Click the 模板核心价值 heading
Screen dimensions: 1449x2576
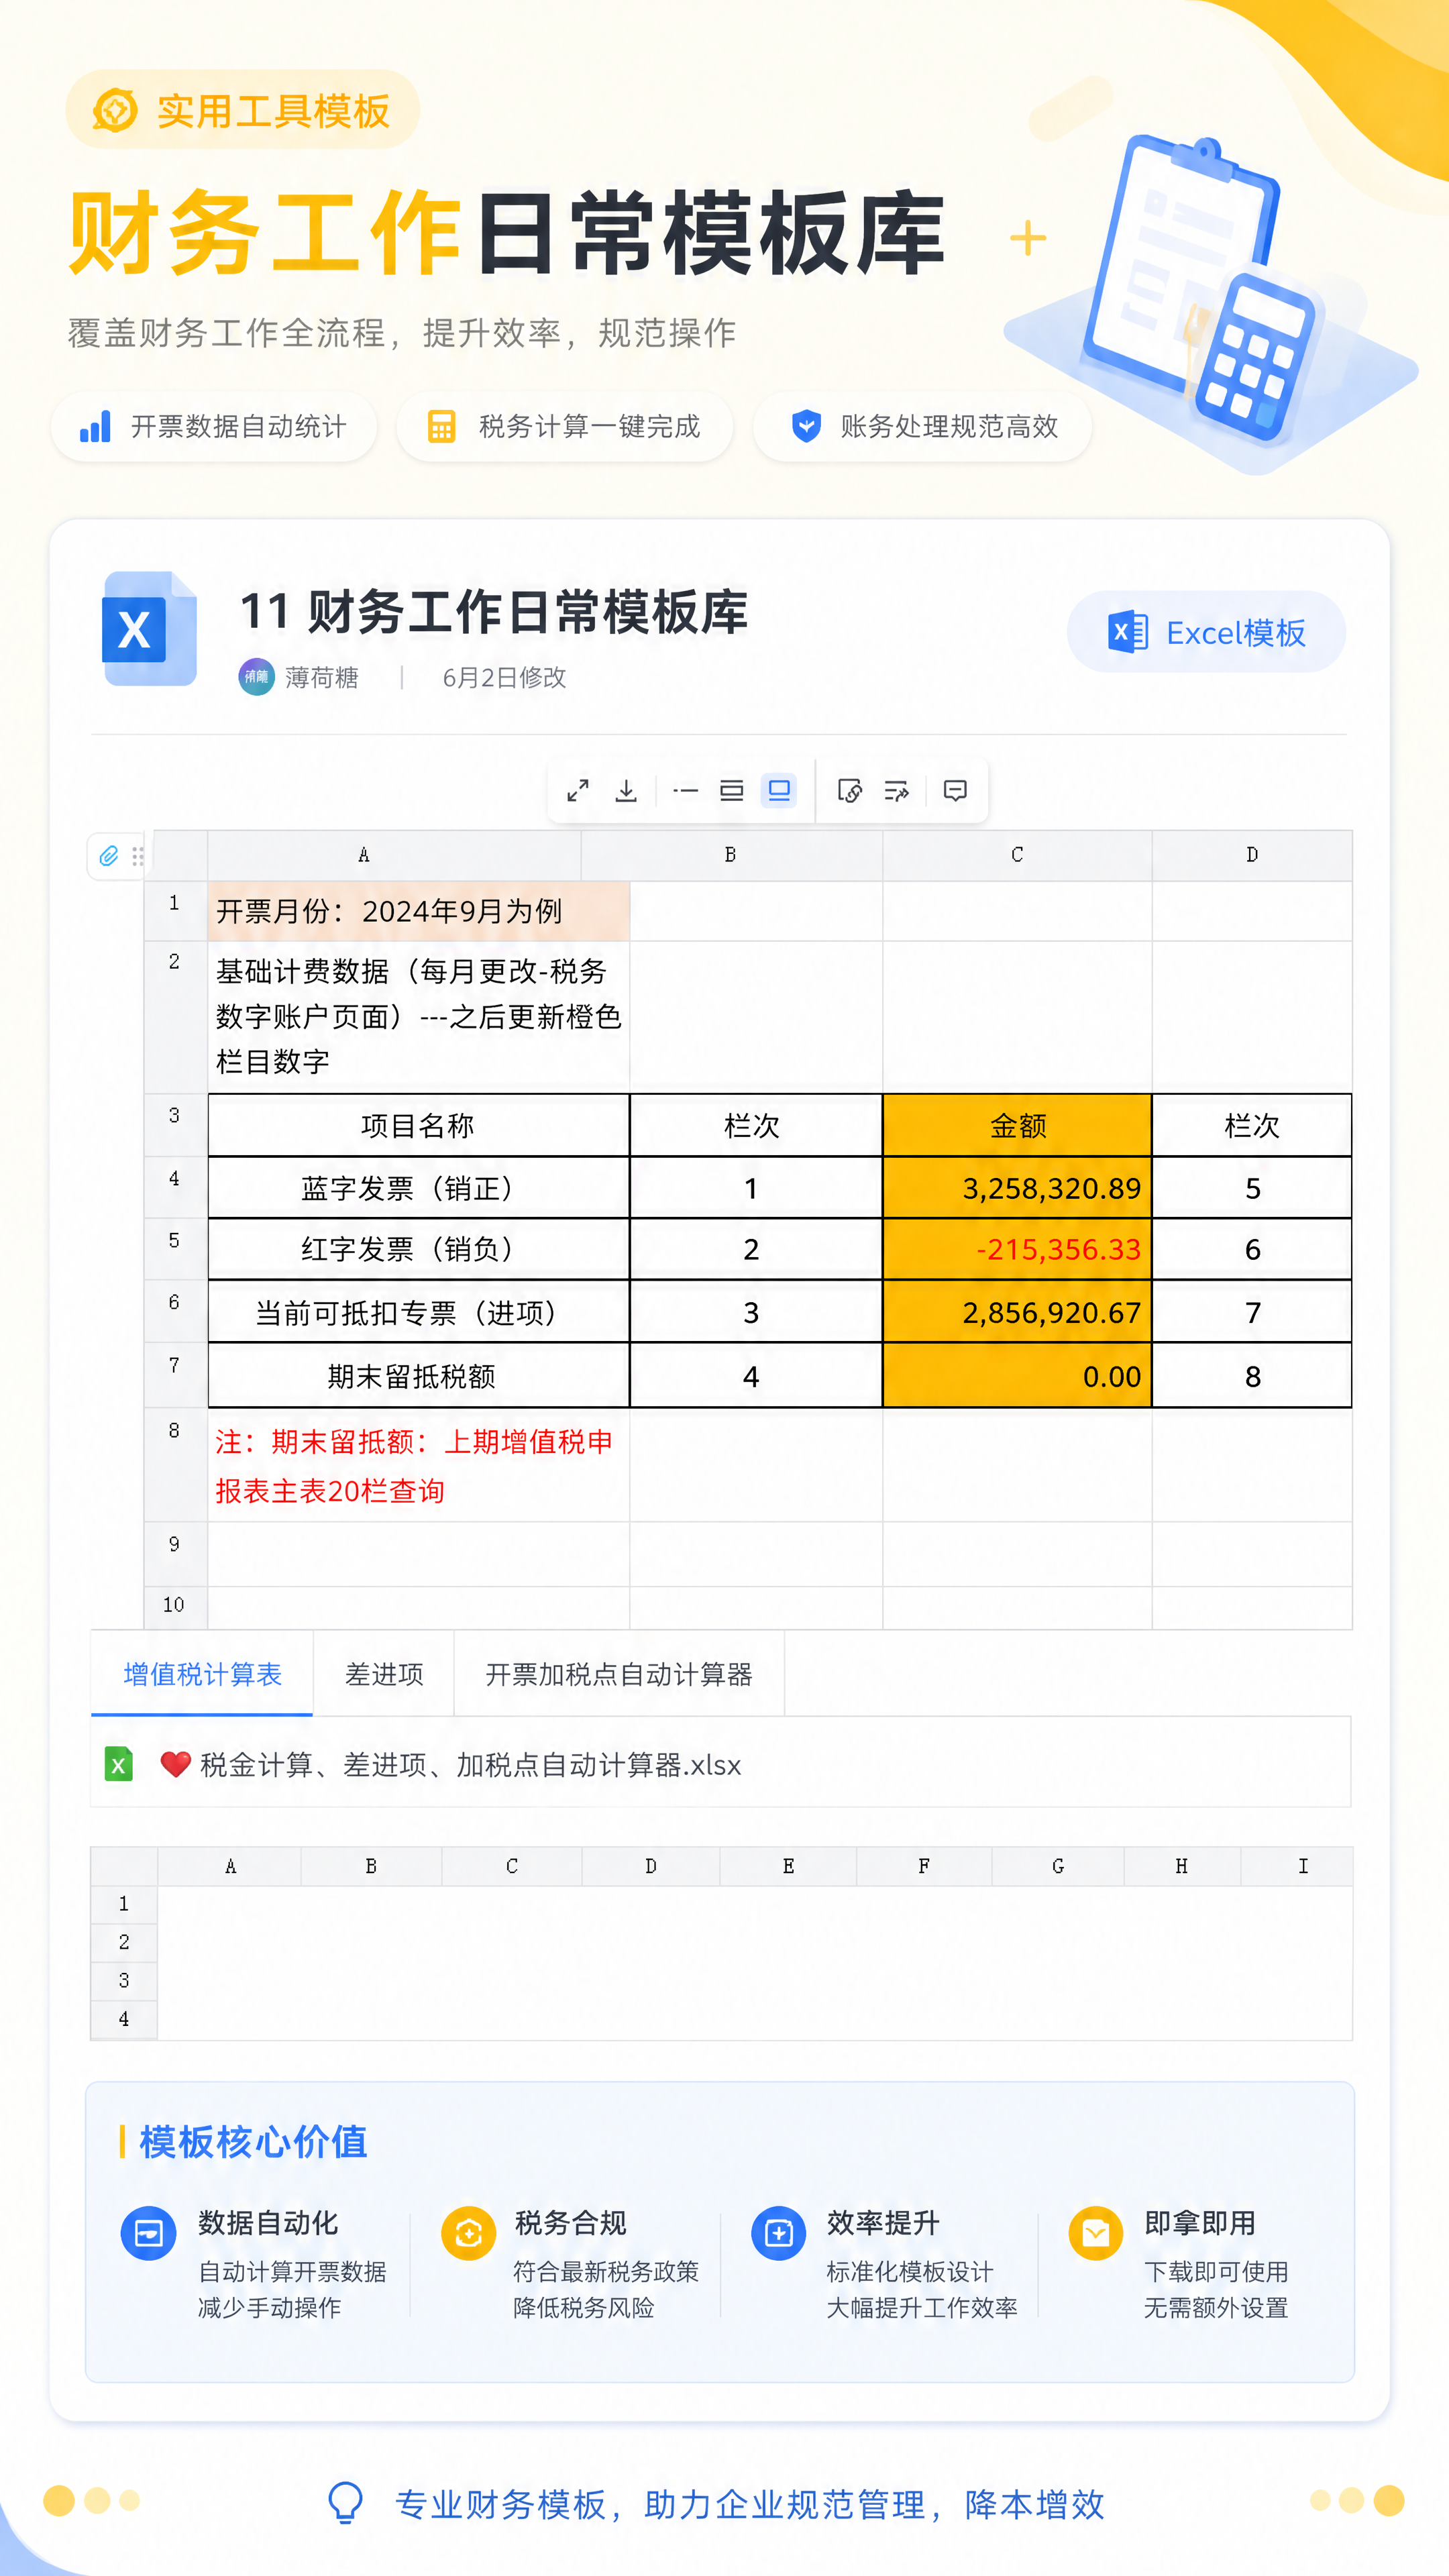[253, 2142]
